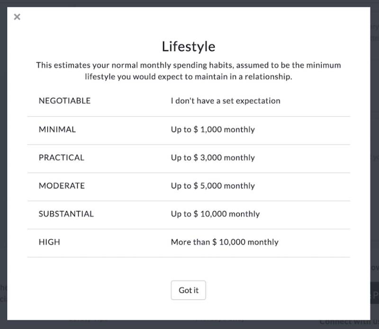This screenshot has width=379, height=329.
Task: Click the "Up to $ 10,000 monthly" amount
Action: tap(215, 214)
